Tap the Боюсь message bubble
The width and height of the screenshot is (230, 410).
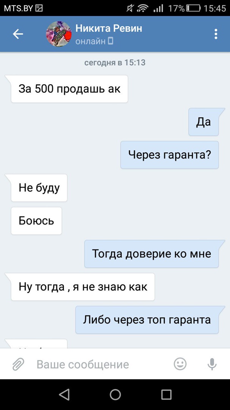36,221
